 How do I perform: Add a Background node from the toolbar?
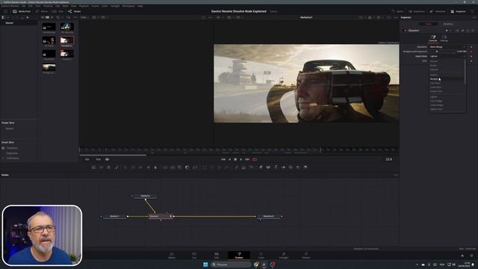click(x=94, y=167)
